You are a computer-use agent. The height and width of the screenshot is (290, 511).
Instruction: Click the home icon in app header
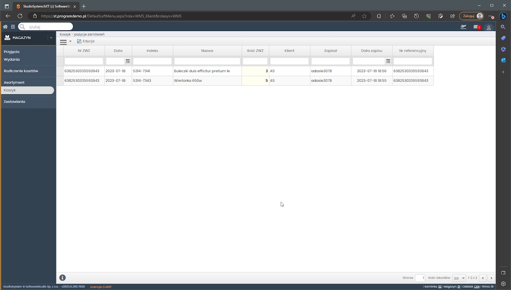pos(5,27)
